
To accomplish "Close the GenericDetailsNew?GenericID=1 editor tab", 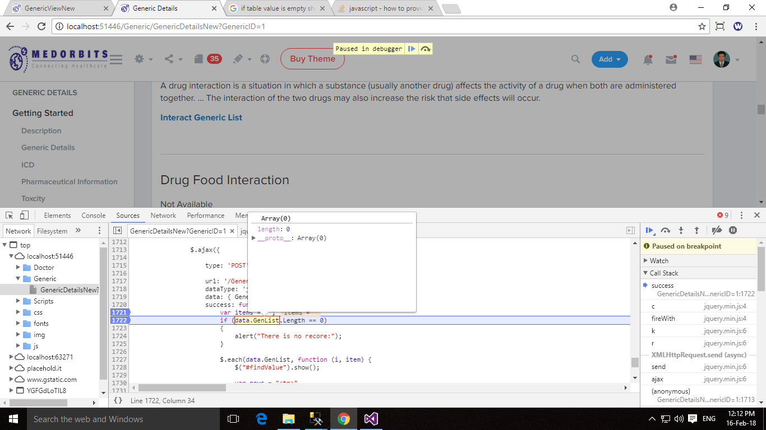I will (x=233, y=231).
